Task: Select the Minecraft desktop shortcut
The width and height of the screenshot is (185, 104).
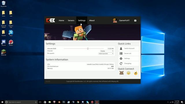Action: coord(3,53)
